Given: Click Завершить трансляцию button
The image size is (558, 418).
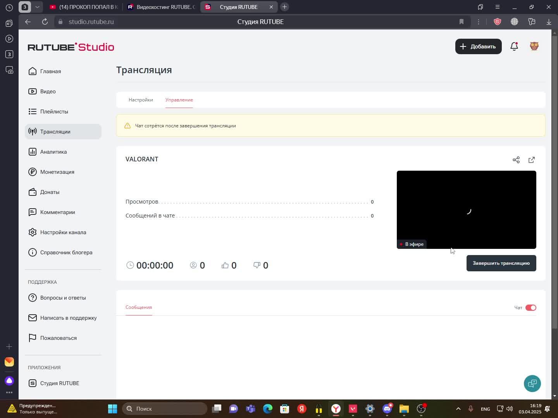Looking at the screenshot, I should coord(501,263).
